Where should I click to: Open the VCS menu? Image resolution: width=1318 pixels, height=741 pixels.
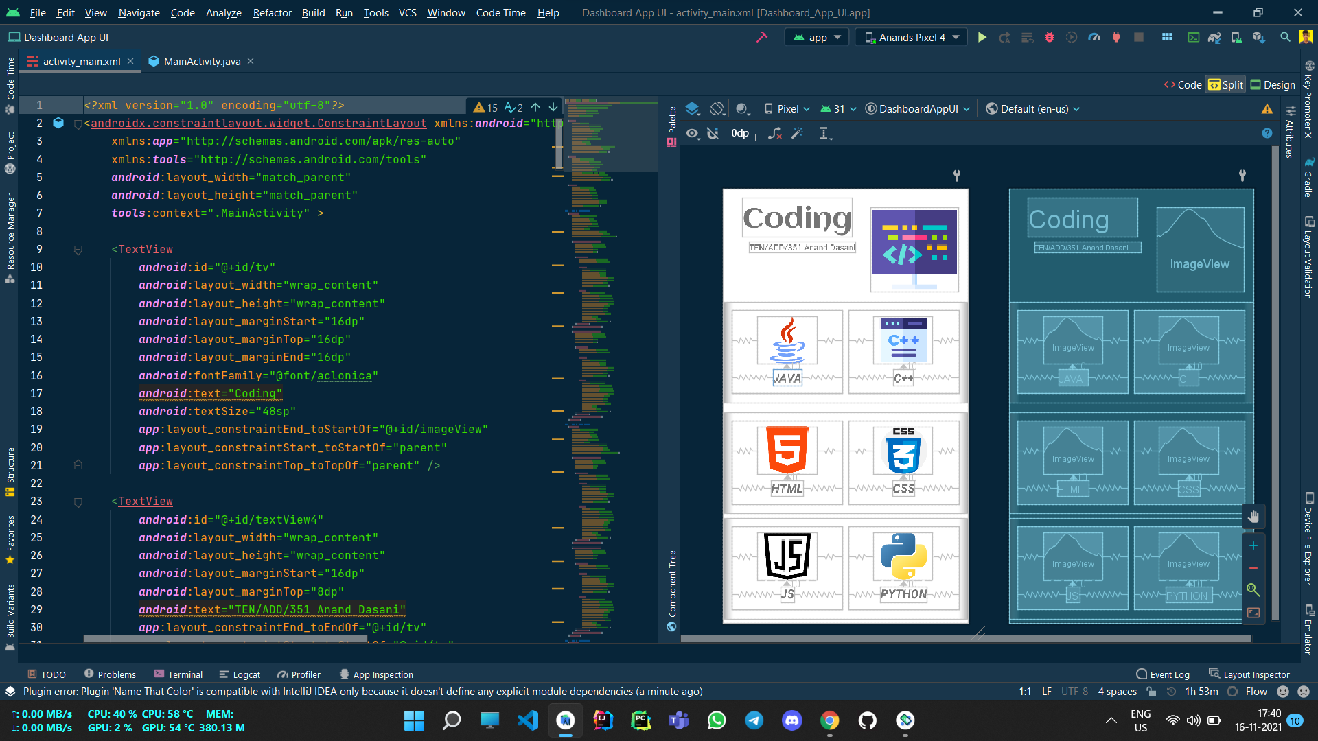407,12
